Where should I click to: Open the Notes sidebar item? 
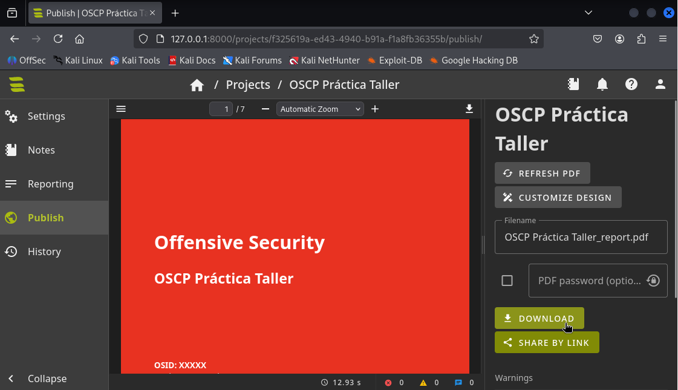[x=54, y=150]
